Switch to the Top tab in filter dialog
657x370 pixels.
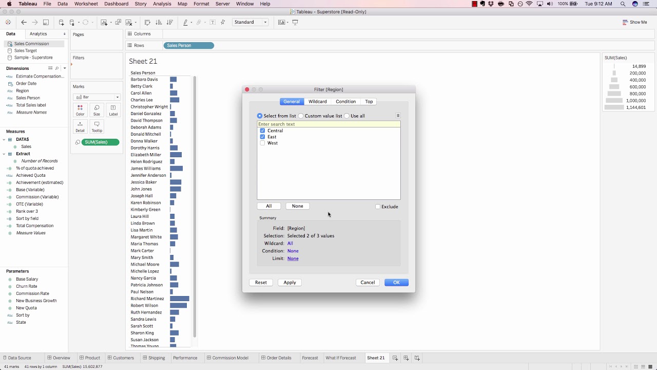[x=369, y=102]
